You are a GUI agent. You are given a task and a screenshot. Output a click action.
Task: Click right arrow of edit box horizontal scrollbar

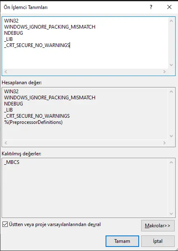tap(164, 72)
